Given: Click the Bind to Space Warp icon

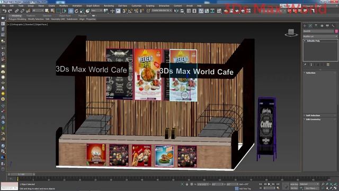Looking at the screenshot, I should click(x=28, y=11).
